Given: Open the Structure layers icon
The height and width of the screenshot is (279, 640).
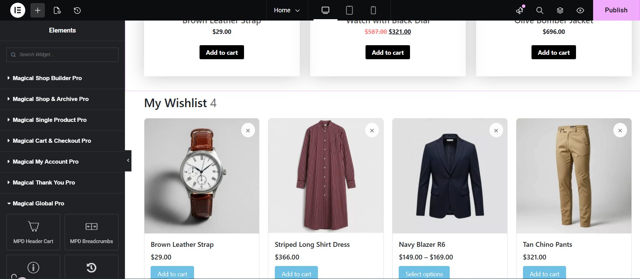Looking at the screenshot, I should pos(560,10).
